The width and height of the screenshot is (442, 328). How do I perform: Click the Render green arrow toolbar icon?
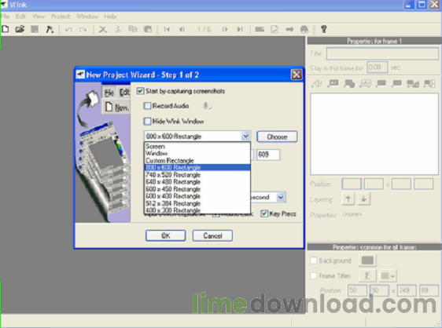(x=289, y=29)
